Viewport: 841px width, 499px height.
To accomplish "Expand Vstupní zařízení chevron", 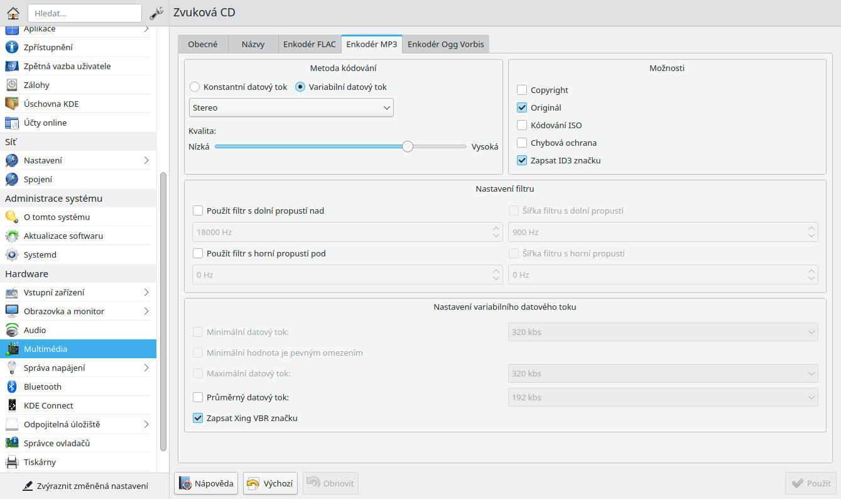I will tap(146, 292).
